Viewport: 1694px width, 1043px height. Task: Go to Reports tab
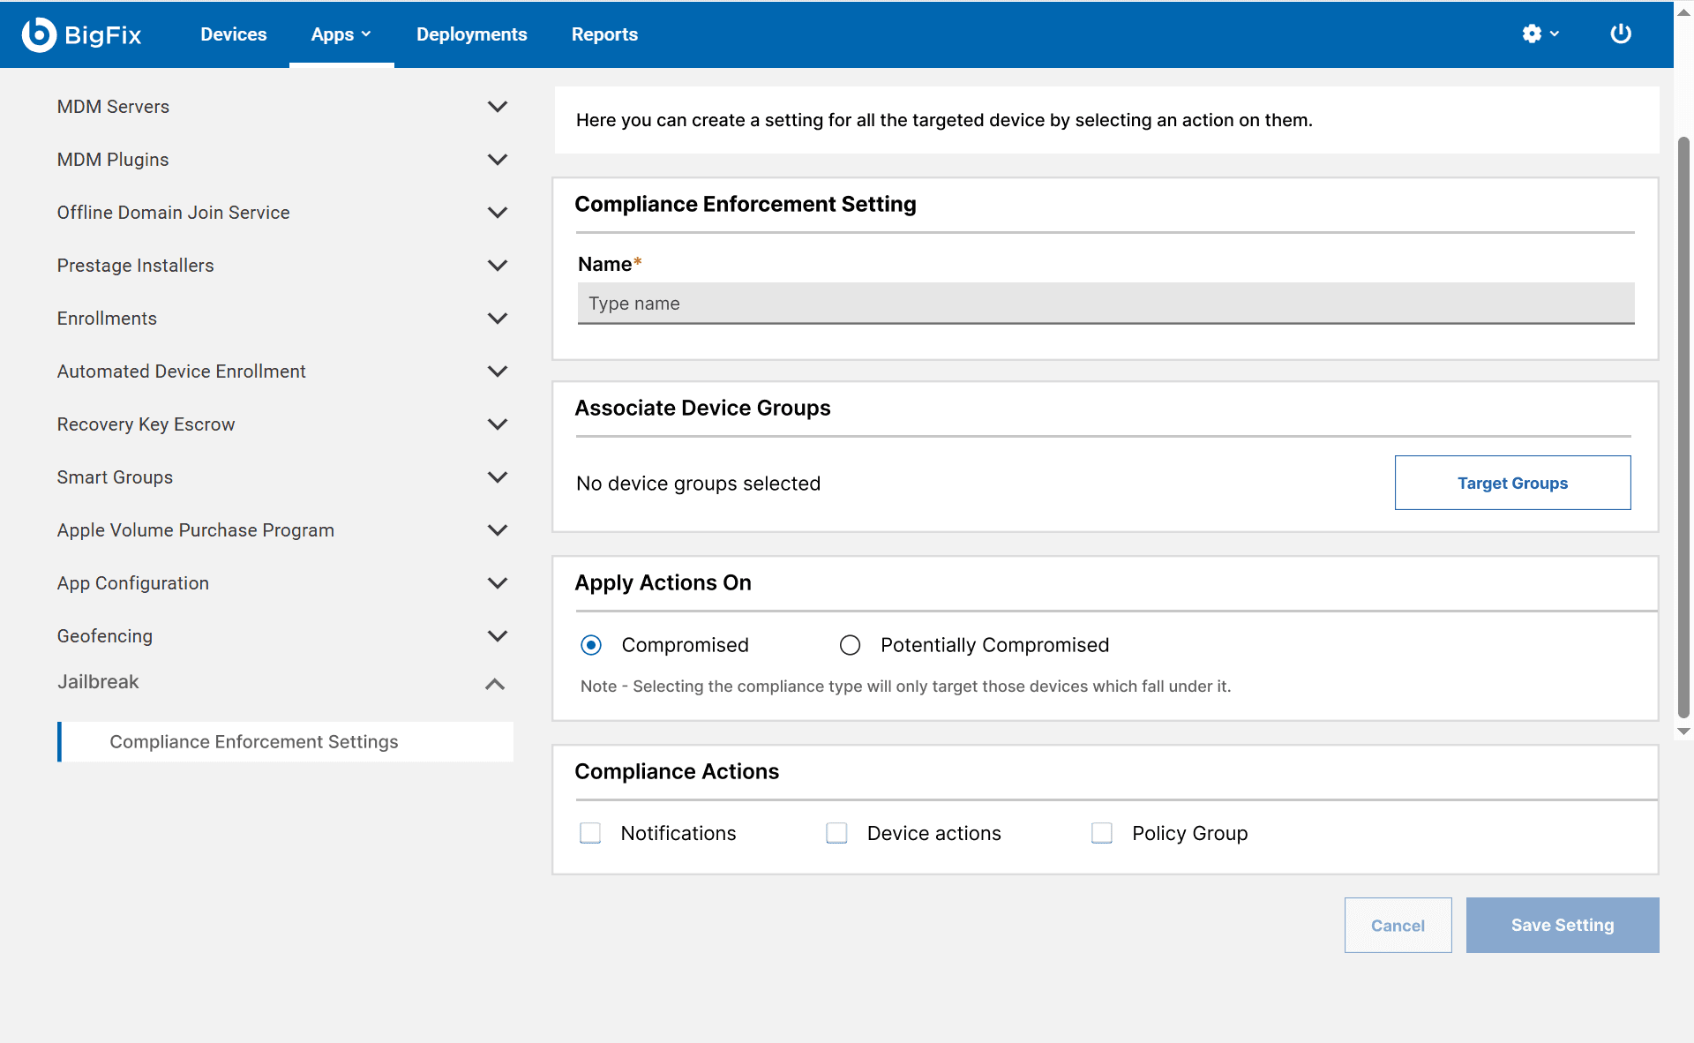(x=604, y=34)
